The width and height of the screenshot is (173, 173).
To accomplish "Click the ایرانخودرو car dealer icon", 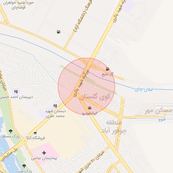I will coord(90,108).
